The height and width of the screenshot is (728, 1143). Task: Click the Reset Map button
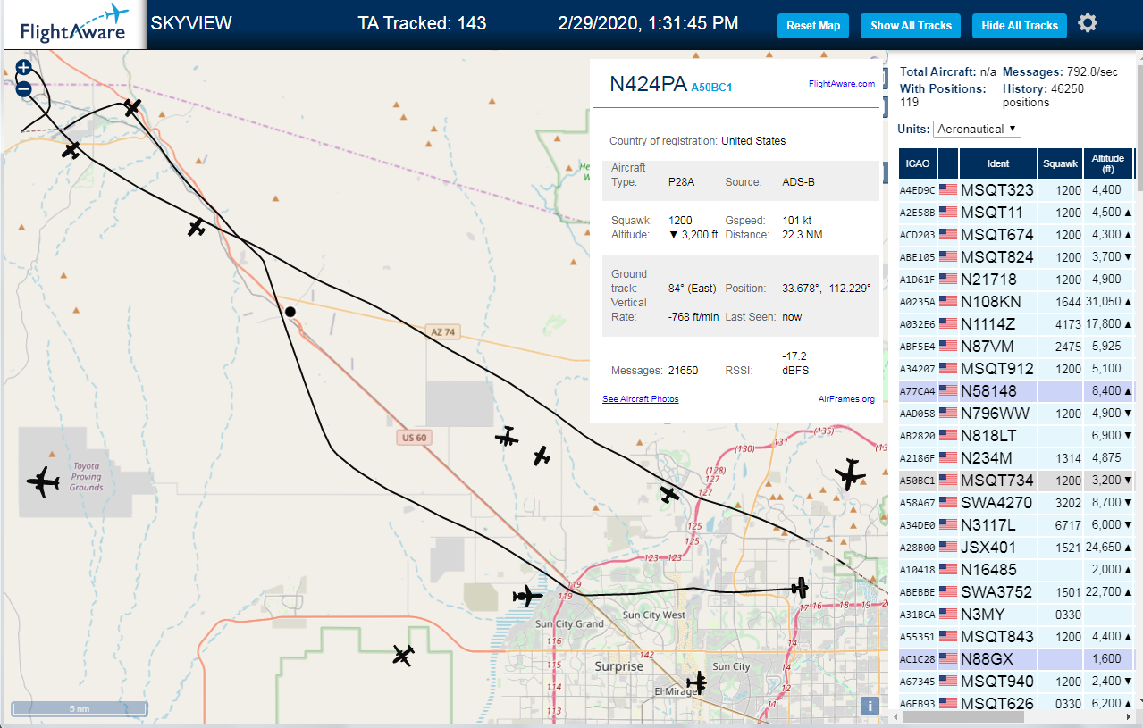813,26
